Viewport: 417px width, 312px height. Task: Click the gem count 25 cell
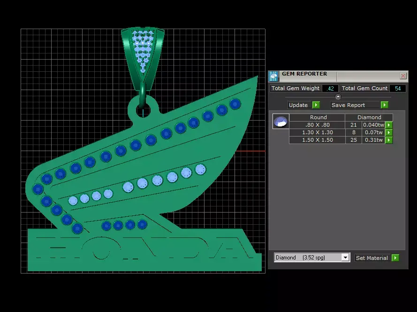(x=353, y=140)
